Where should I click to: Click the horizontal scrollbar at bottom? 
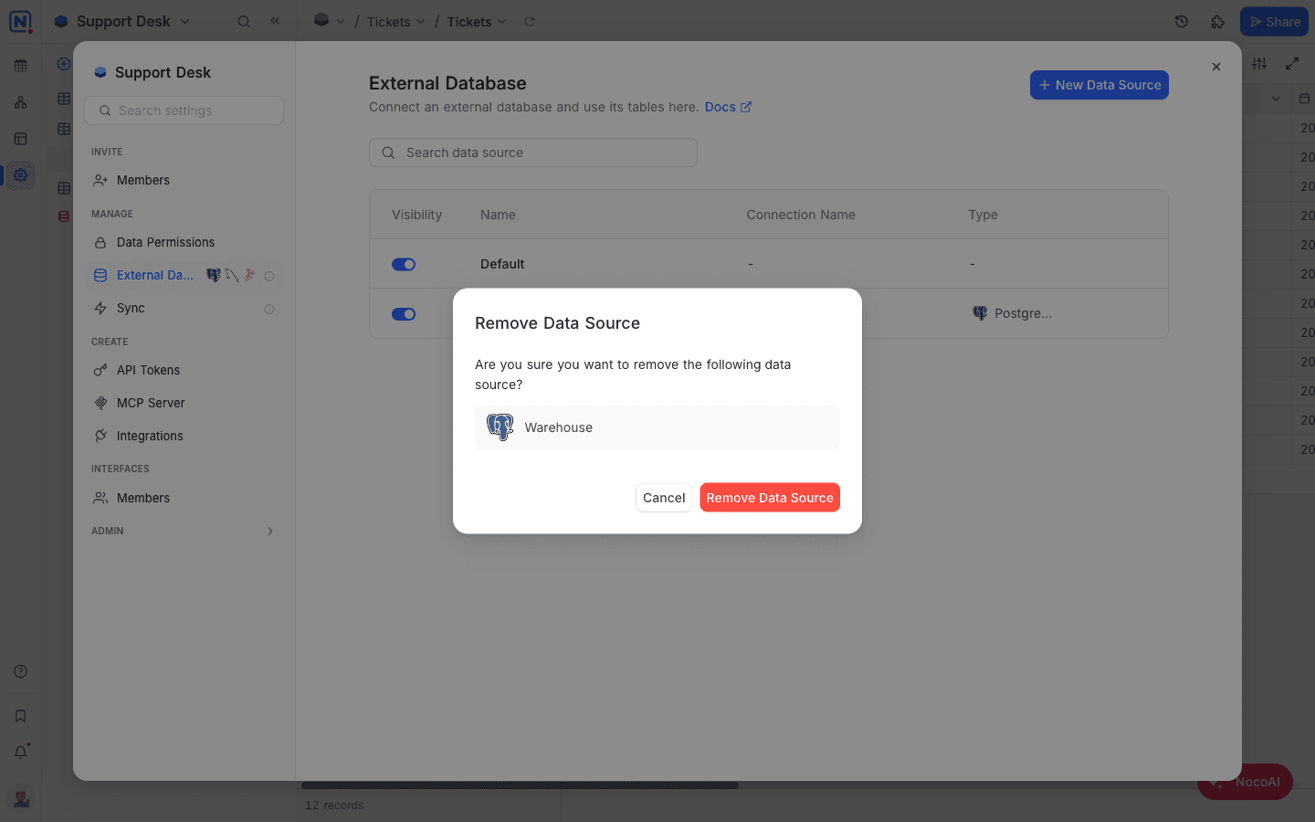point(520,785)
